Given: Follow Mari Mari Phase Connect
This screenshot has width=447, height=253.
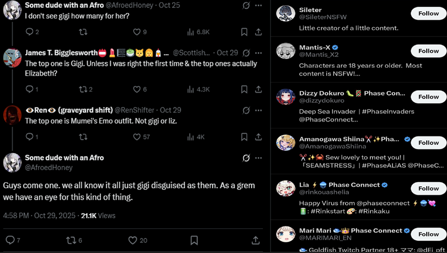Looking at the screenshot, I should pyautogui.click(x=428, y=234).
